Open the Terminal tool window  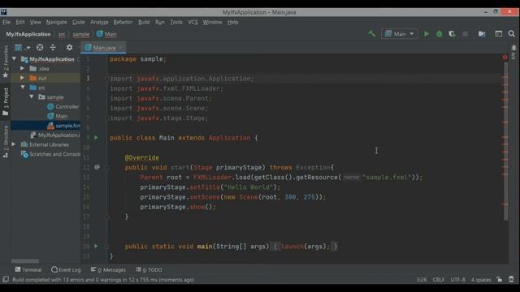[28, 270]
